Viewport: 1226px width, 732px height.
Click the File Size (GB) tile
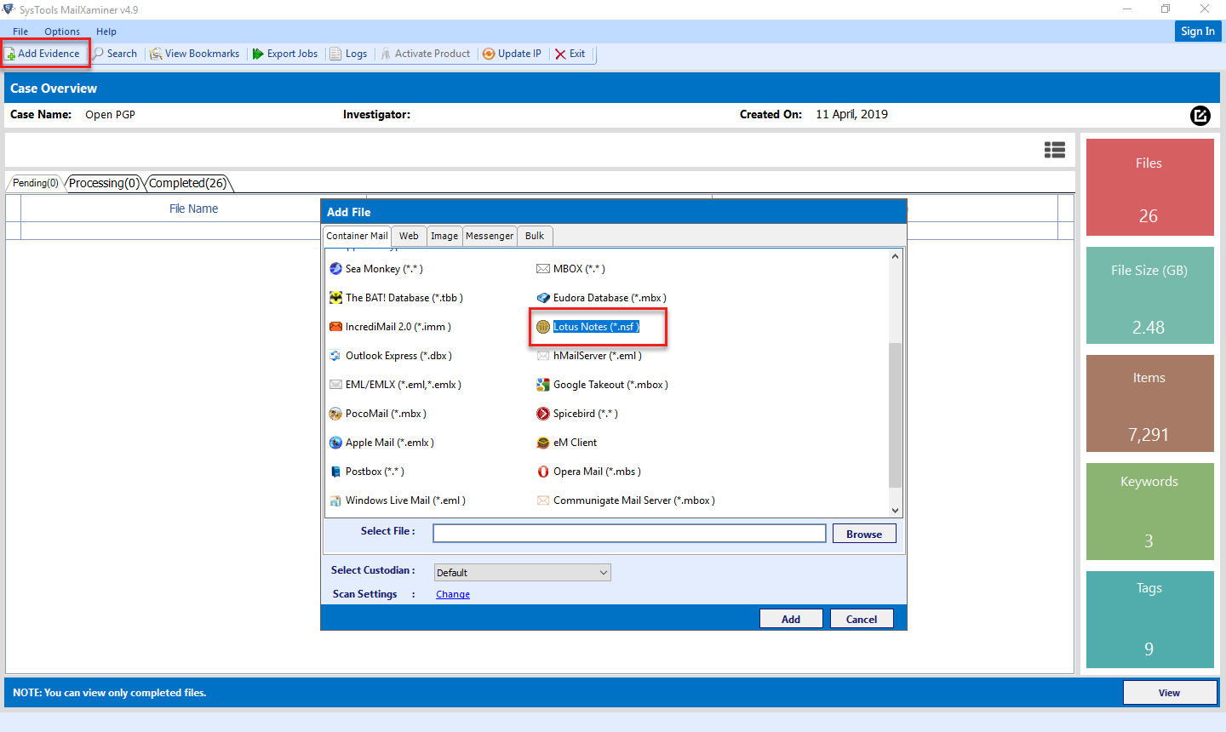pos(1149,295)
